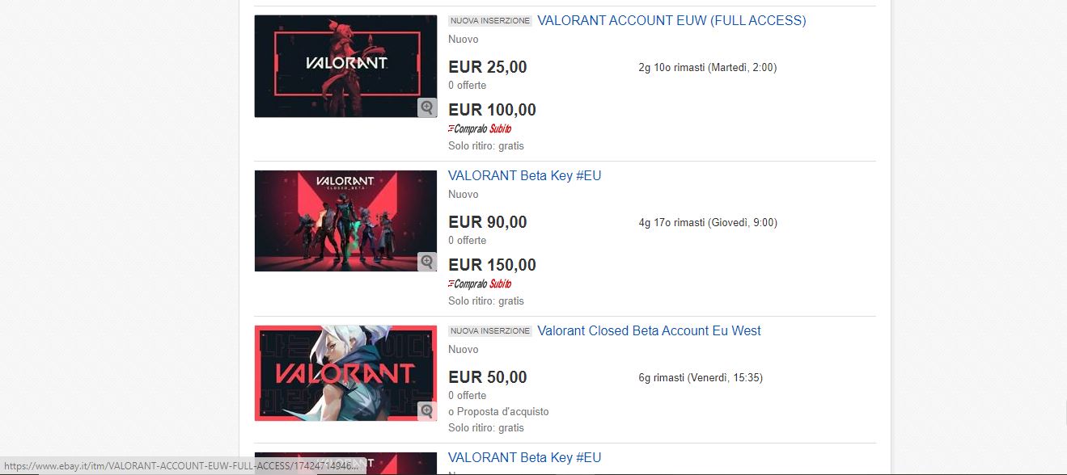
Task: Click the zoom magnifier on VALORANT ACCOUNT EUW image
Action: pos(427,107)
